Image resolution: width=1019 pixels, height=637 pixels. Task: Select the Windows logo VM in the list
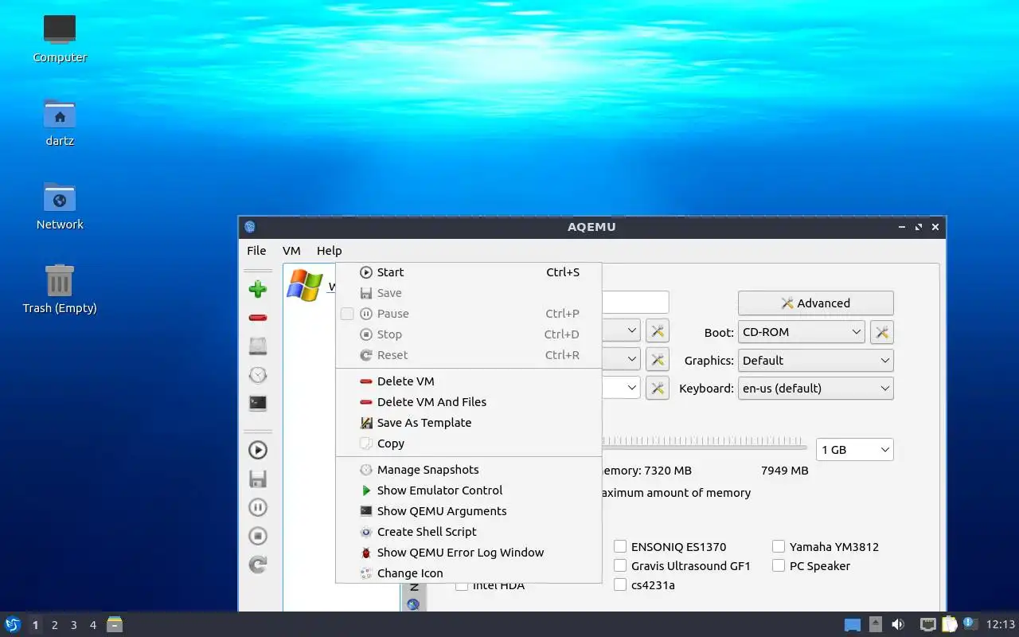(x=304, y=285)
